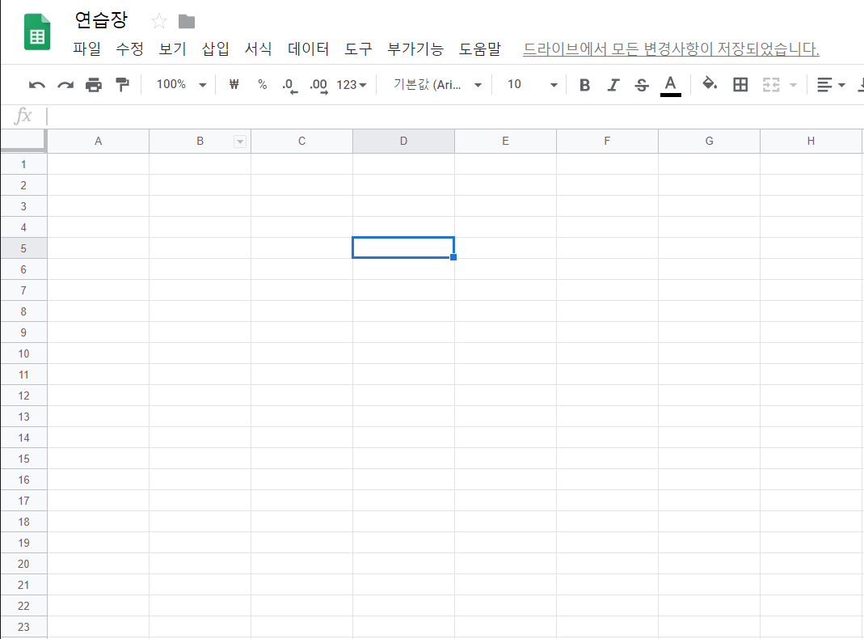Open the 123 number formats dropdown

(352, 85)
